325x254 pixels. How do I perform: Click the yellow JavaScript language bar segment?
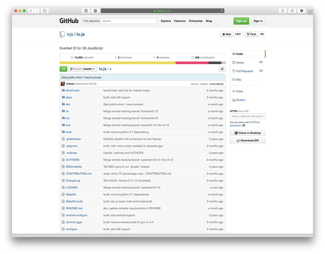tap(118, 63)
